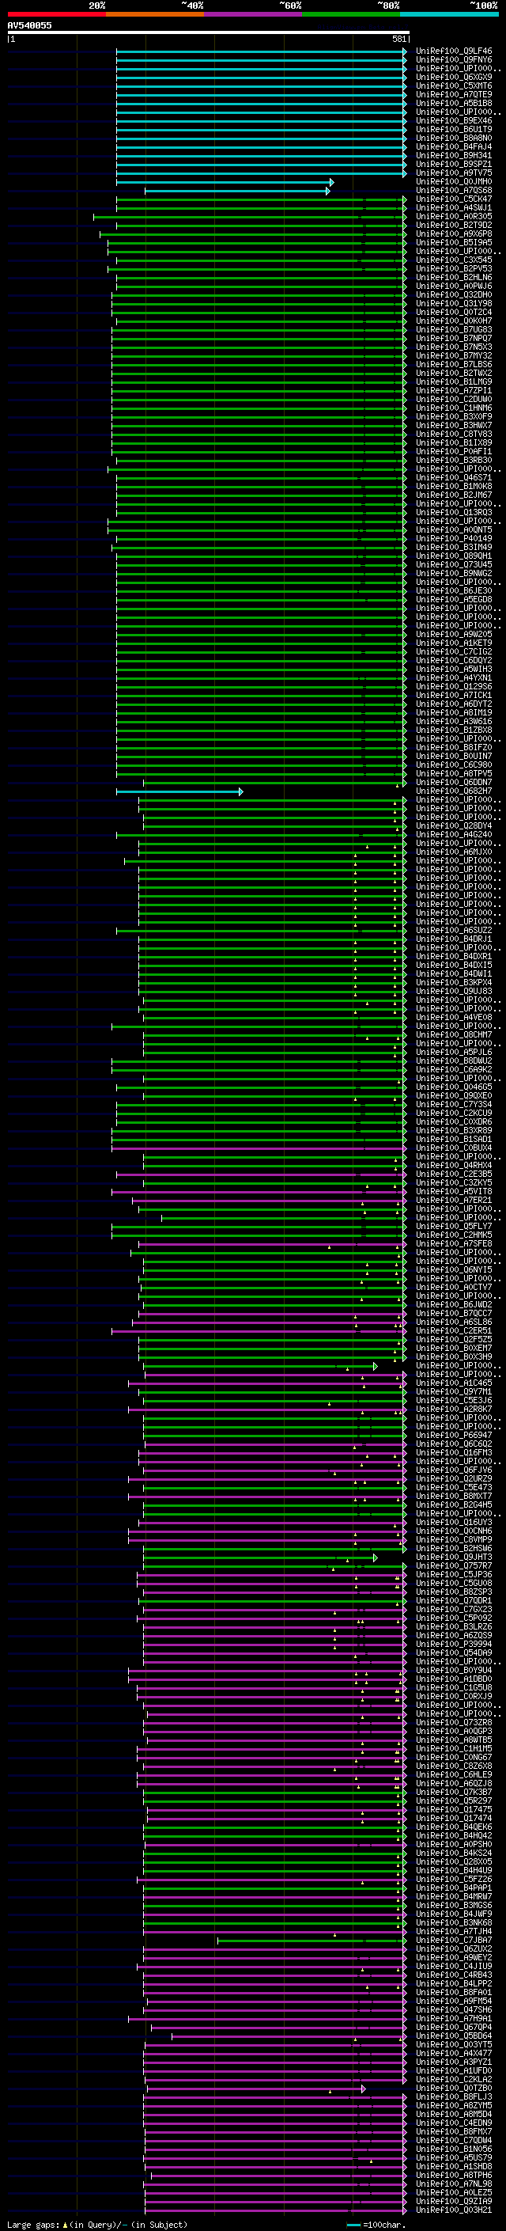Select label UniRef100_C2DUW0

(x=453, y=399)
